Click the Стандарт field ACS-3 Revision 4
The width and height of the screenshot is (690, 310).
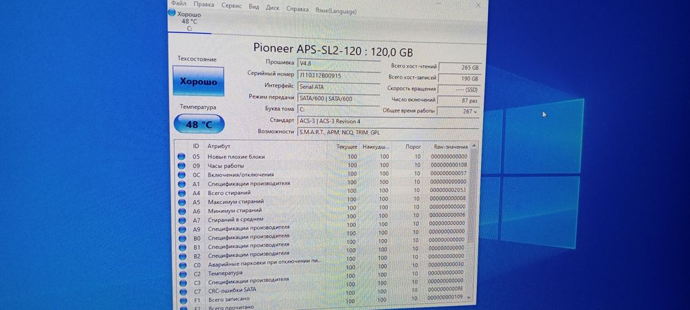point(388,121)
